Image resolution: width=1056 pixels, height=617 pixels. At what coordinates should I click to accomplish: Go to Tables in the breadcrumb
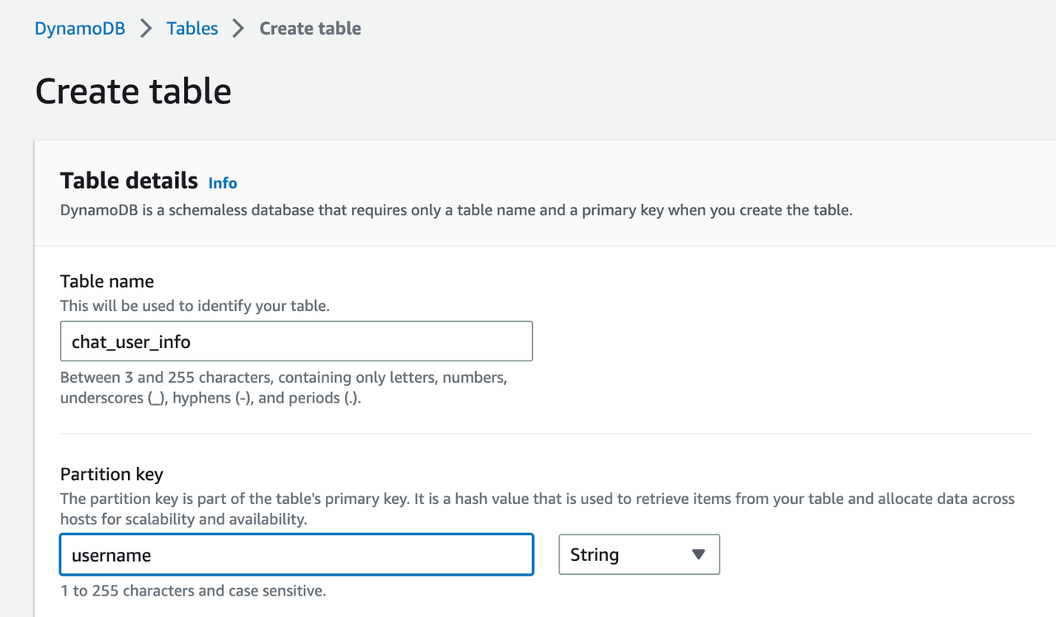tap(192, 28)
